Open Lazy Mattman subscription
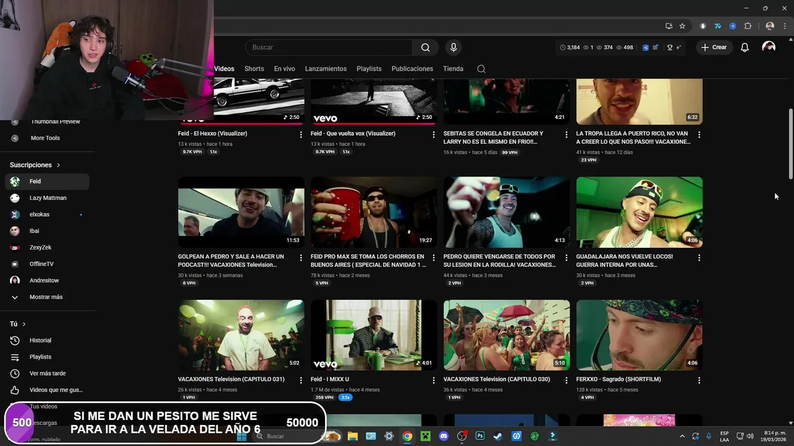 [x=47, y=198]
